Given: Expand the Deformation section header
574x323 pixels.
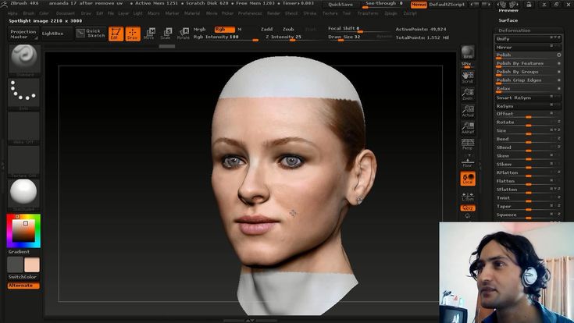Looking at the screenshot, I should 515,30.
